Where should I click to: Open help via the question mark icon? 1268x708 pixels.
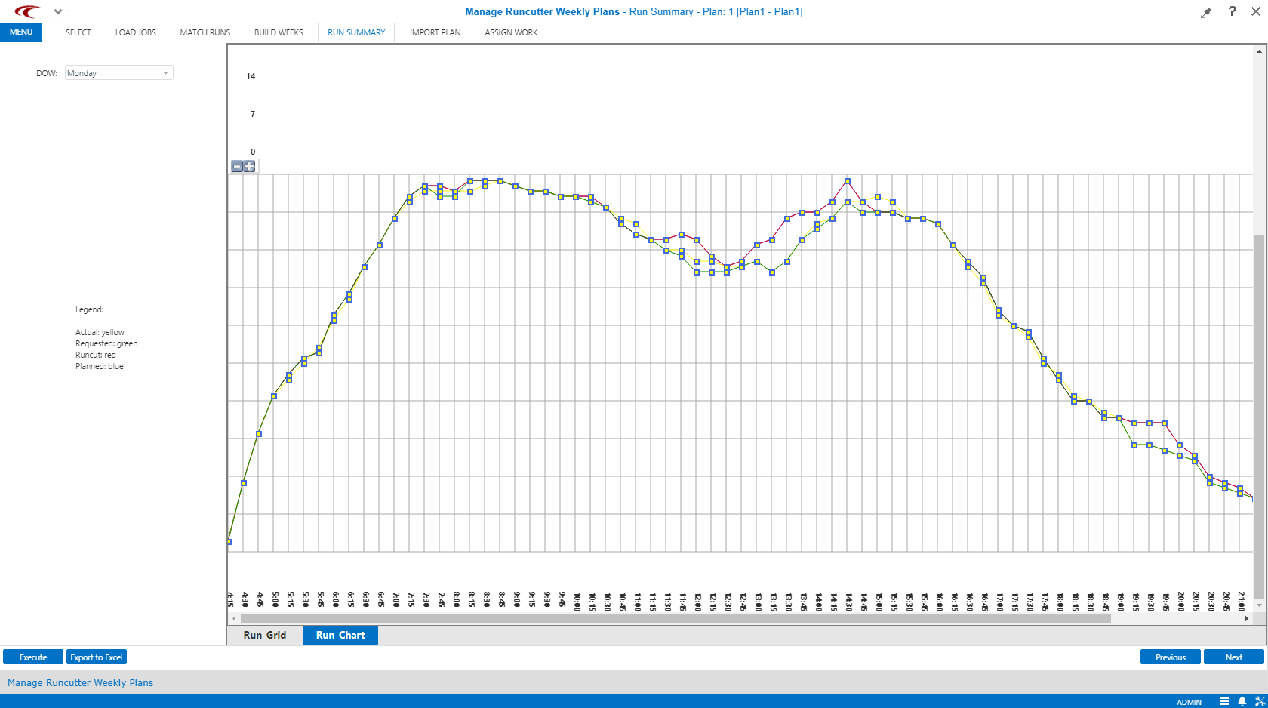point(1232,11)
